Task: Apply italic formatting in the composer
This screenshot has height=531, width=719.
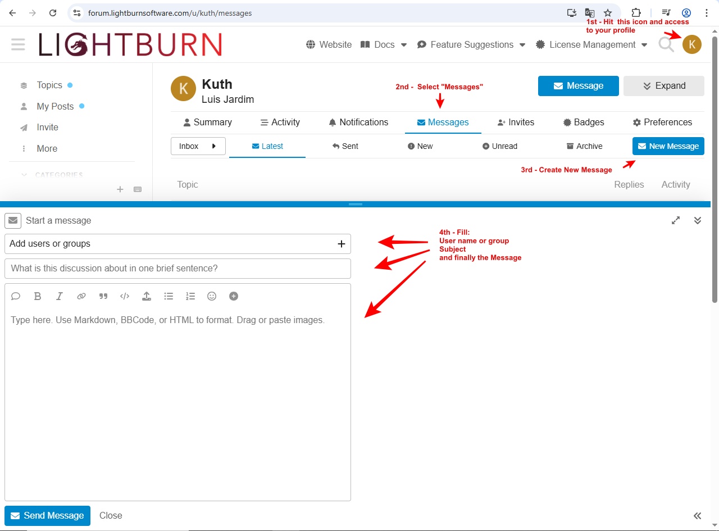Action: click(59, 296)
